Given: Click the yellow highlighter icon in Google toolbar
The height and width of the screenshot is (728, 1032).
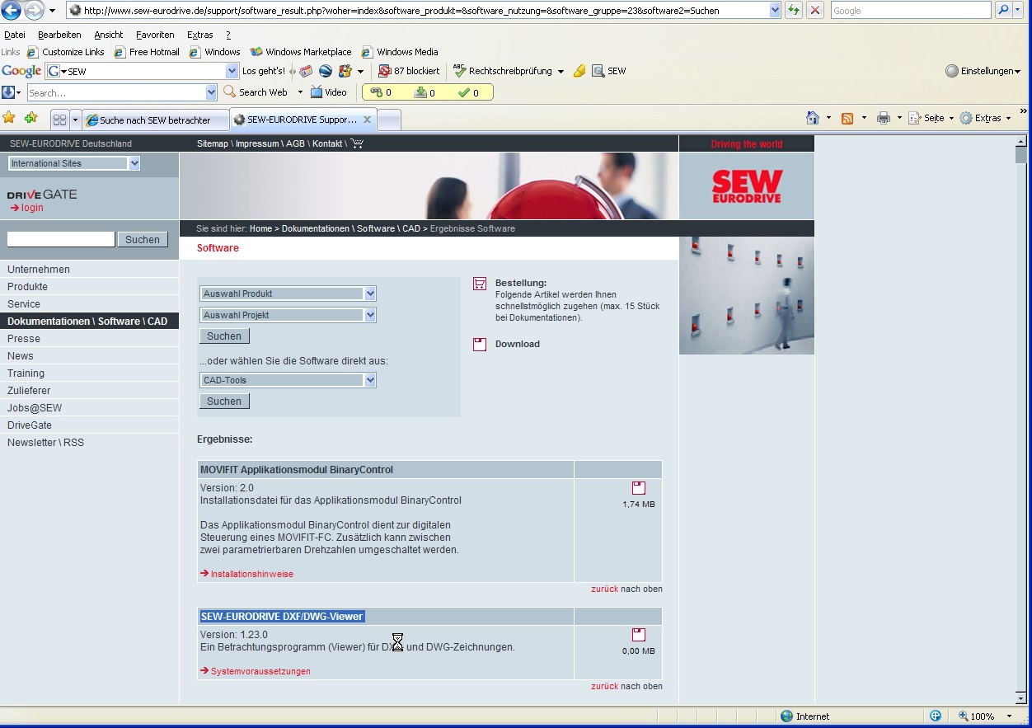Looking at the screenshot, I should point(579,71).
